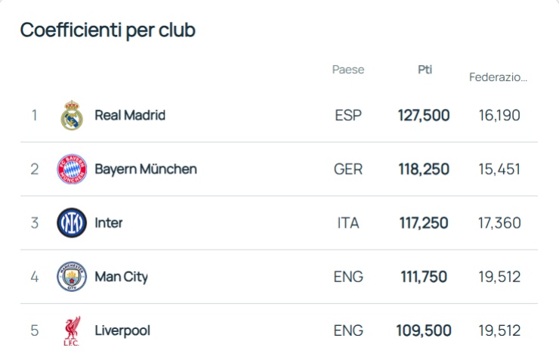Click the GER country code
Screen dimensions: 559x363
point(348,169)
